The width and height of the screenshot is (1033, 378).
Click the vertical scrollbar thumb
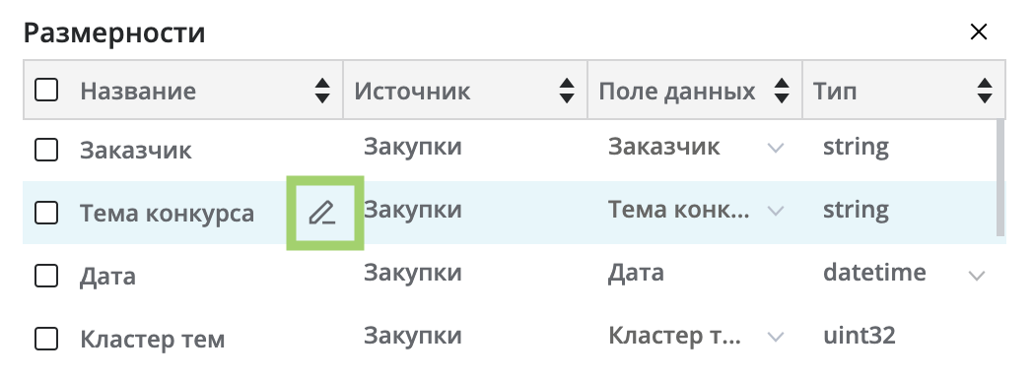pos(1000,177)
